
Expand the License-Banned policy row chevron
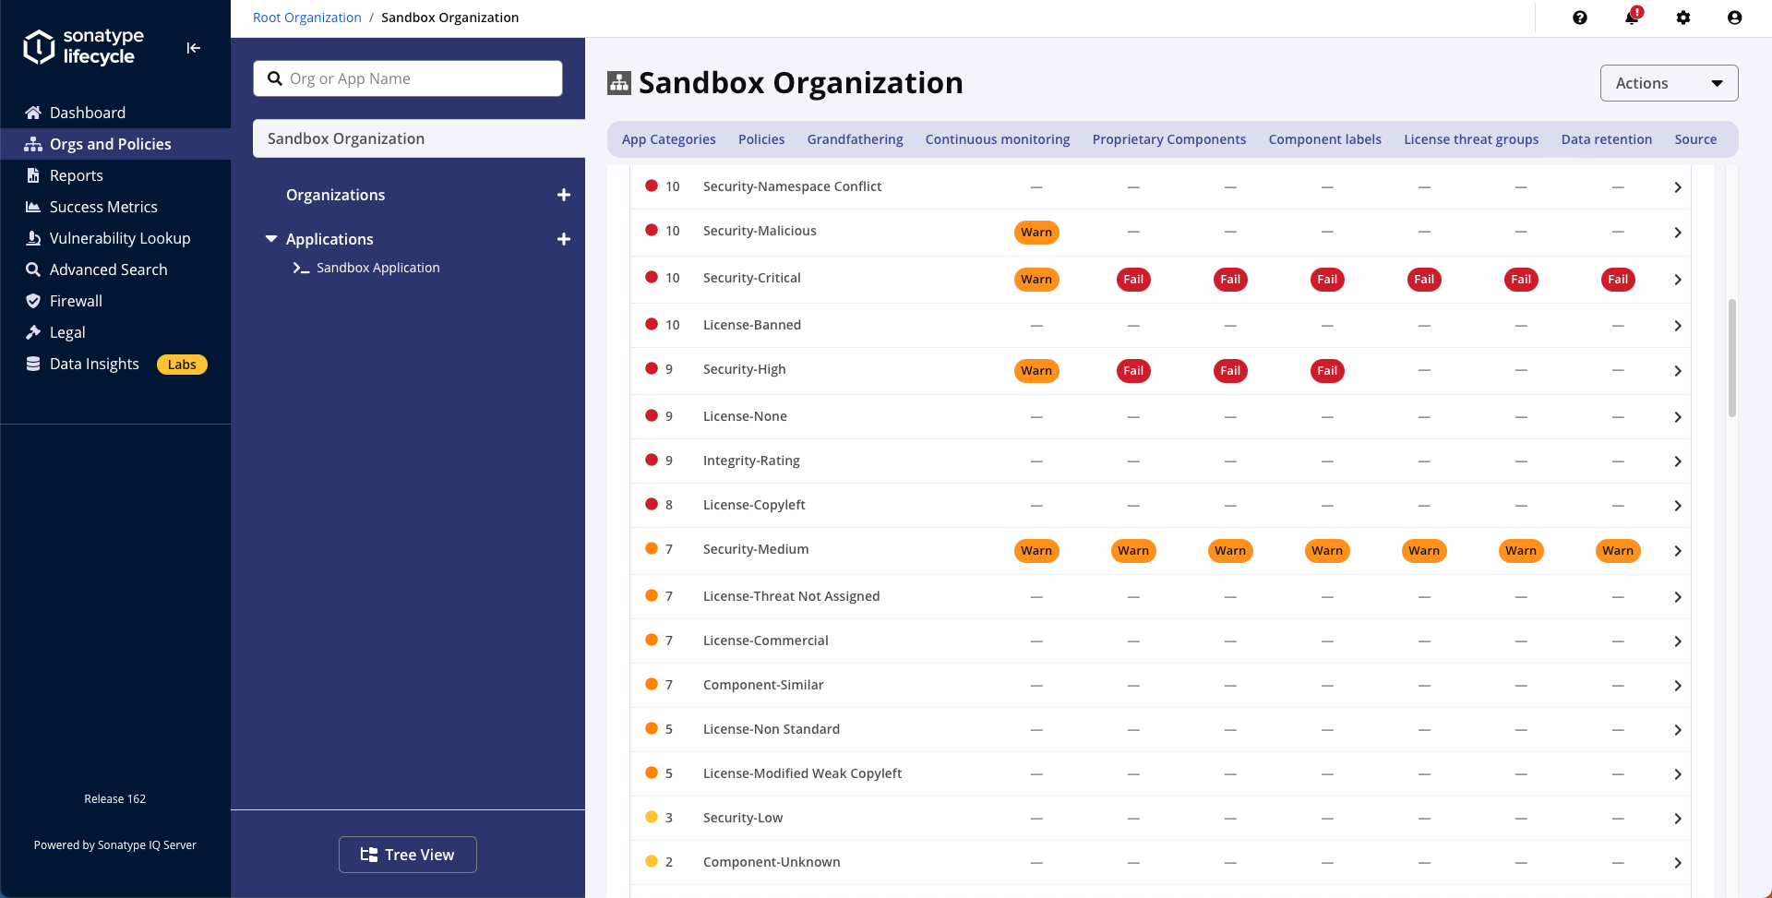[x=1677, y=326]
